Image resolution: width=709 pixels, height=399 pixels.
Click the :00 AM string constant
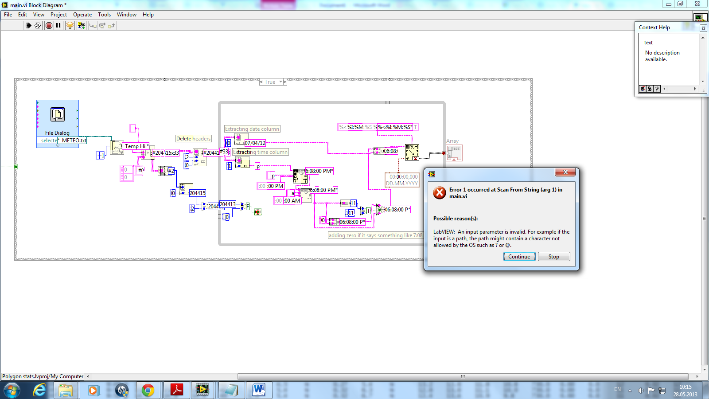288,201
